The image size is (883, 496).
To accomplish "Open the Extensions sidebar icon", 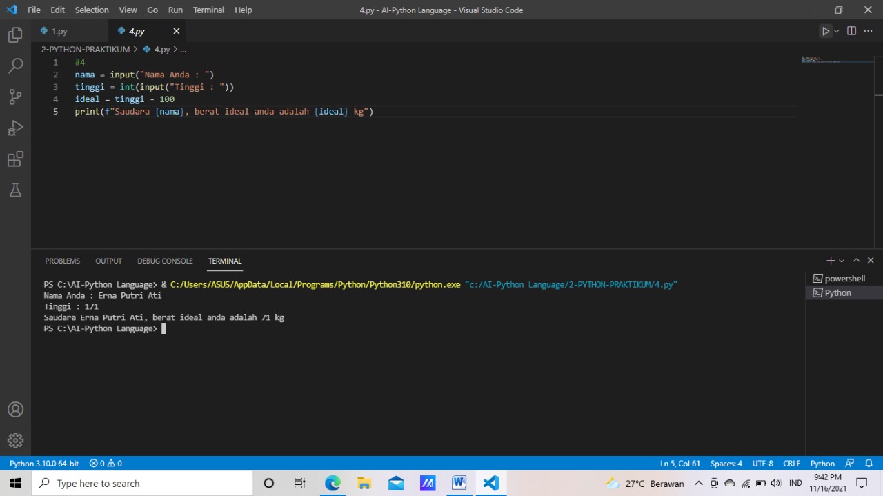I will click(15, 159).
